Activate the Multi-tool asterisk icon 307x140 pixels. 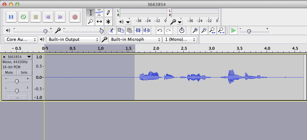point(108,22)
